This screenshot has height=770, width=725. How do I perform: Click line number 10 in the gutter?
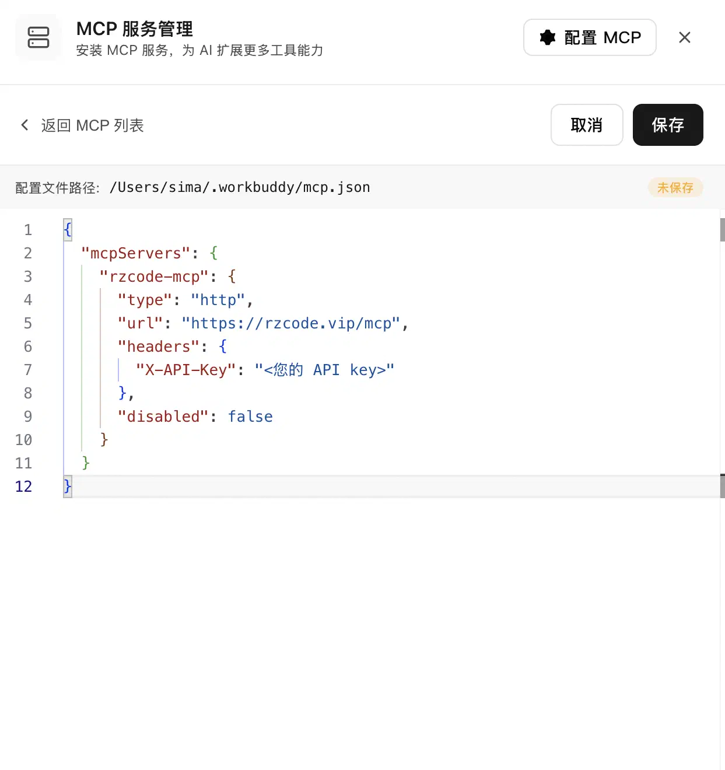(23, 440)
